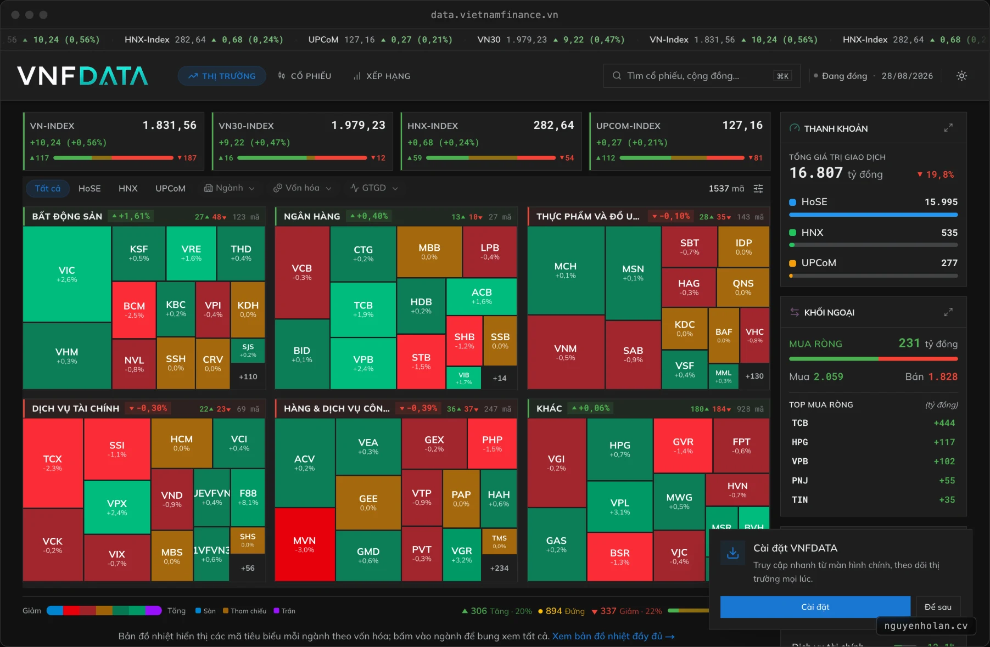The image size is (990, 647).
Task: Click the Thanh khoản gauge icon
Action: coord(795,128)
